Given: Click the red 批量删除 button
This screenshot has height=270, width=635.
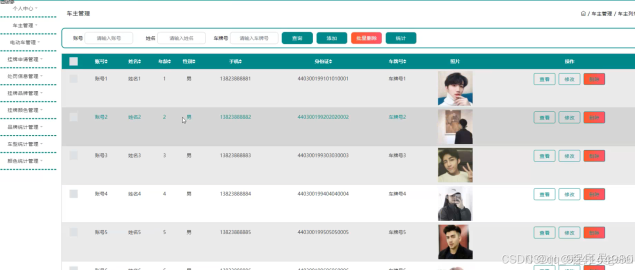Looking at the screenshot, I should 366,38.
